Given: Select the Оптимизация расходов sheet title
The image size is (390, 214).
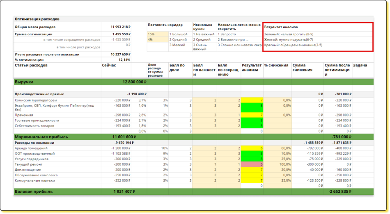Looking at the screenshot, I should tap(37, 19).
